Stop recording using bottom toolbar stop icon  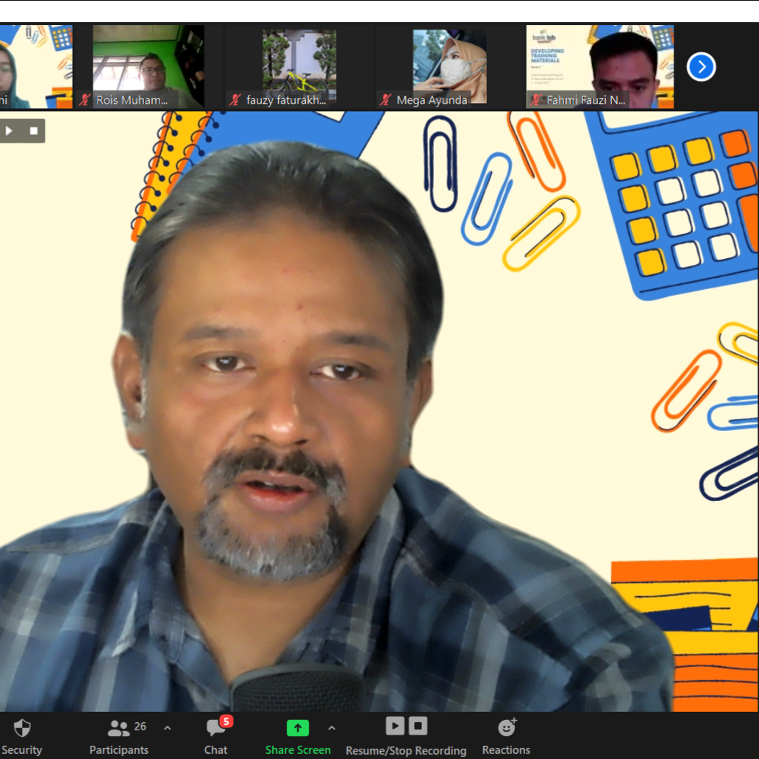pyautogui.click(x=418, y=726)
